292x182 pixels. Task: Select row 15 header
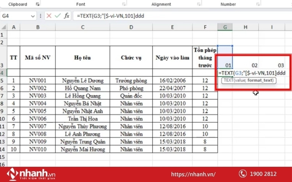[x=3, y=157]
